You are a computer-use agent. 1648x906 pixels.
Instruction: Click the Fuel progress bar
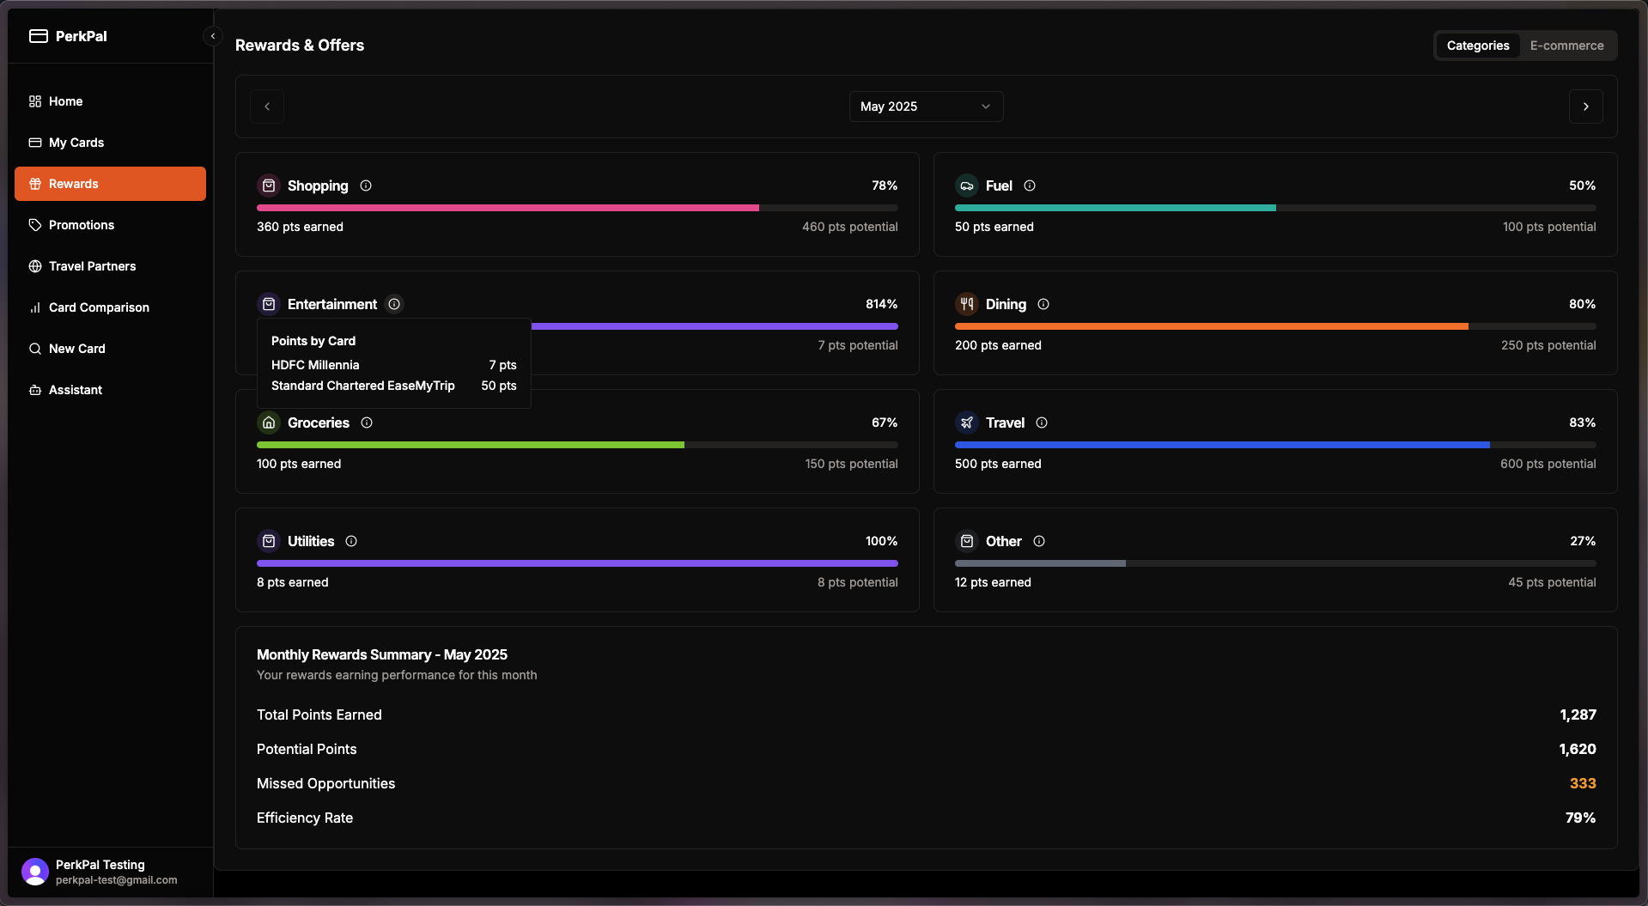pyautogui.click(x=1275, y=208)
